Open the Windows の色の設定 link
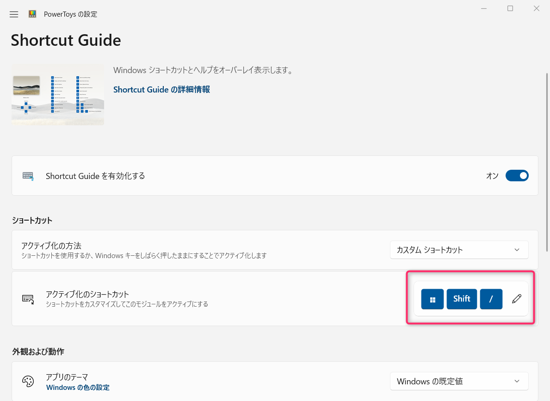The width and height of the screenshot is (550, 401). pyautogui.click(x=78, y=387)
